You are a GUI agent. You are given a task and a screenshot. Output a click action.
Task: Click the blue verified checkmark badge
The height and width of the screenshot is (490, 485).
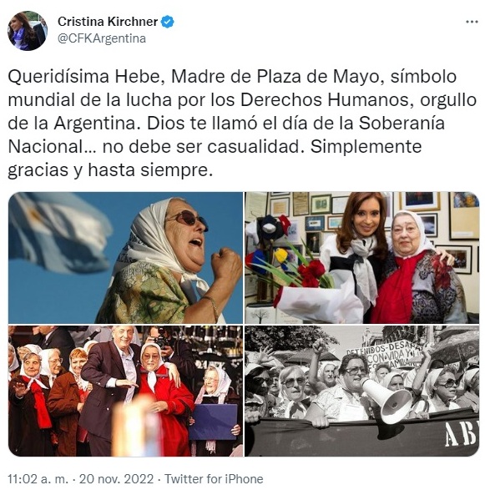pos(168,22)
